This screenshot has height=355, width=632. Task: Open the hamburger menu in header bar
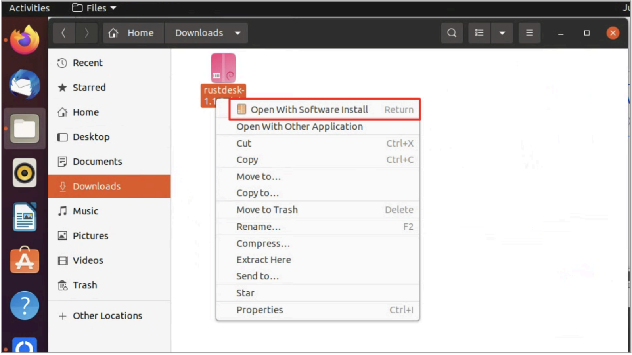point(529,33)
